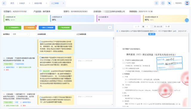Image resolution: width=191 pixels, height=109 pixels.
Task: Click red delete icon in first review row
Action: pos(4,70)
